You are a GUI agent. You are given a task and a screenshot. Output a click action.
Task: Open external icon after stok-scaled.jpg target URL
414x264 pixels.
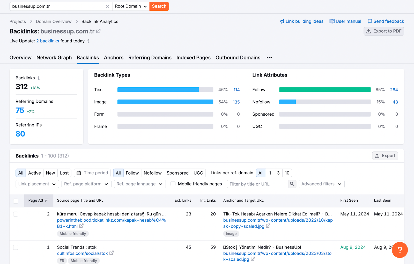point(253,259)
